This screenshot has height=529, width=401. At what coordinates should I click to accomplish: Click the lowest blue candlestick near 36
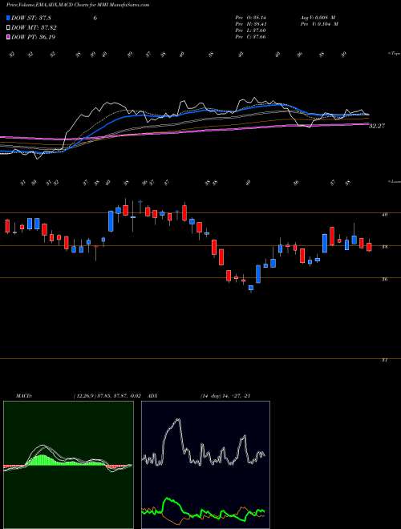tap(251, 288)
